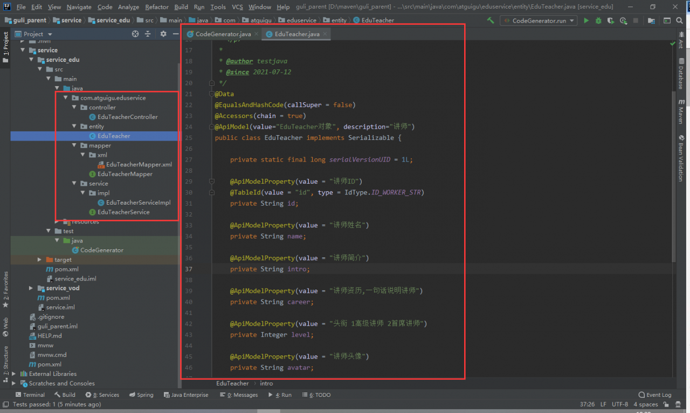The height and width of the screenshot is (413, 690).
Task: Open the Event Log button
Action: point(655,395)
